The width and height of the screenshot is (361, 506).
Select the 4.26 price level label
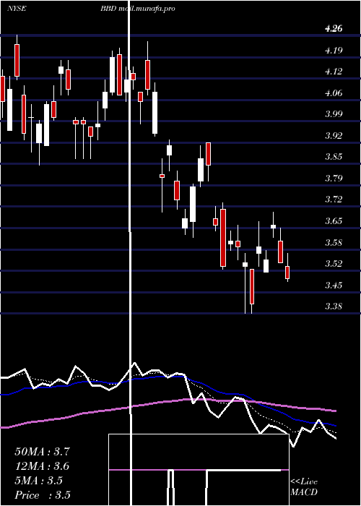[334, 29]
